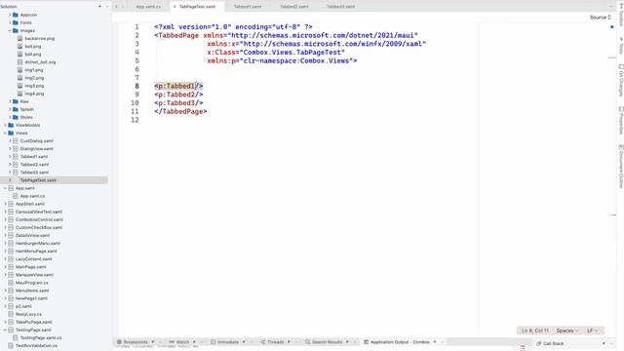Select MainPage.xaml in the tree

click(x=30, y=267)
